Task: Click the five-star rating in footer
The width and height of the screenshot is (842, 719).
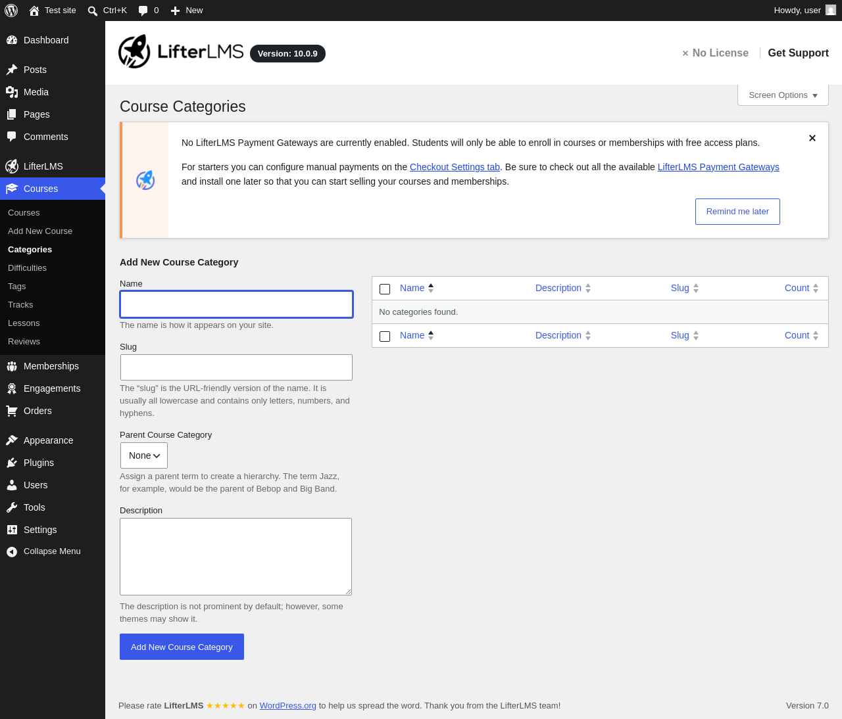Action: point(226,706)
